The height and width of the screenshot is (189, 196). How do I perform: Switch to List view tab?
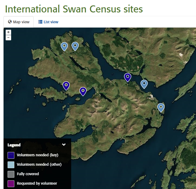[x=48, y=22]
